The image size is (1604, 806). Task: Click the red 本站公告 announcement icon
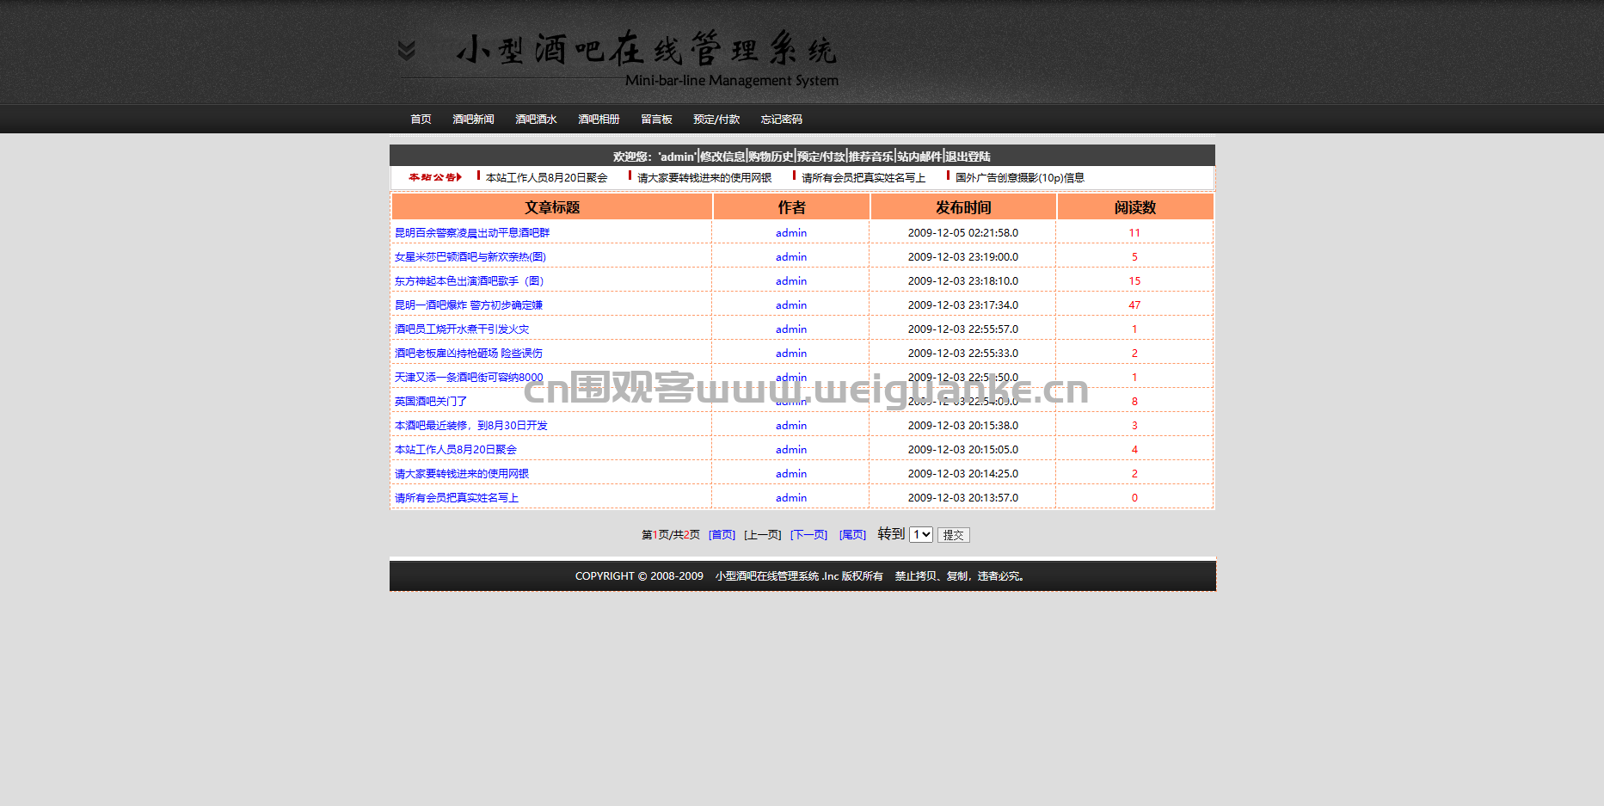(x=435, y=177)
